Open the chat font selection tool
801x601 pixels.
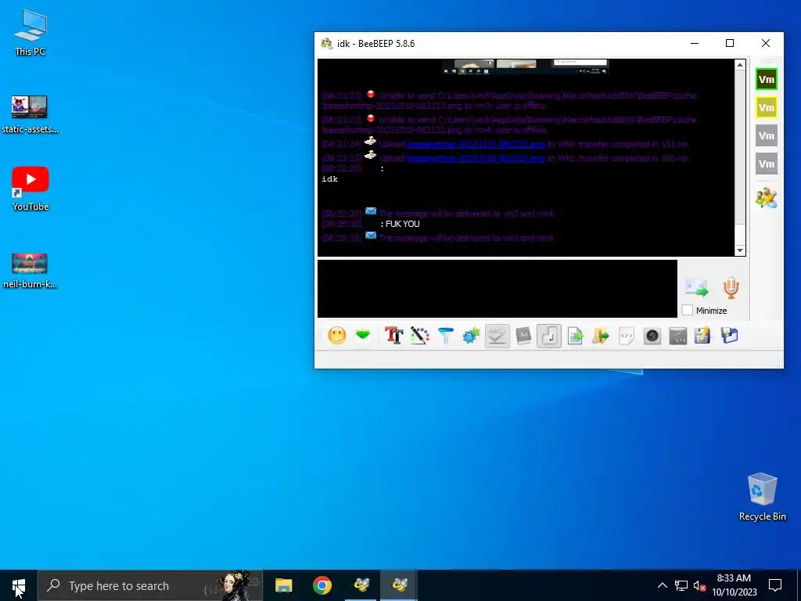click(x=393, y=336)
